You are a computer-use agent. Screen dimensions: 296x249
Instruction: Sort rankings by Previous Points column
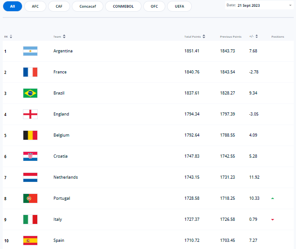(x=232, y=37)
